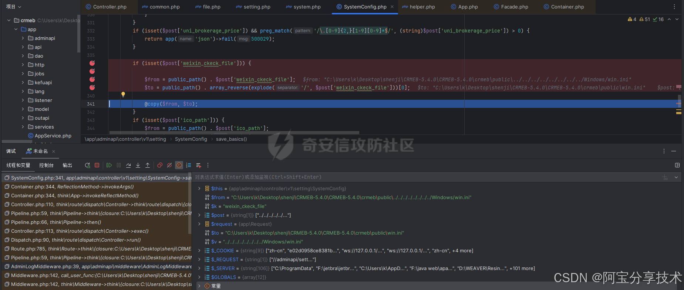Image resolution: width=684 pixels, height=290 pixels.
Task: Open the setting.php editor tab
Action: click(x=253, y=7)
